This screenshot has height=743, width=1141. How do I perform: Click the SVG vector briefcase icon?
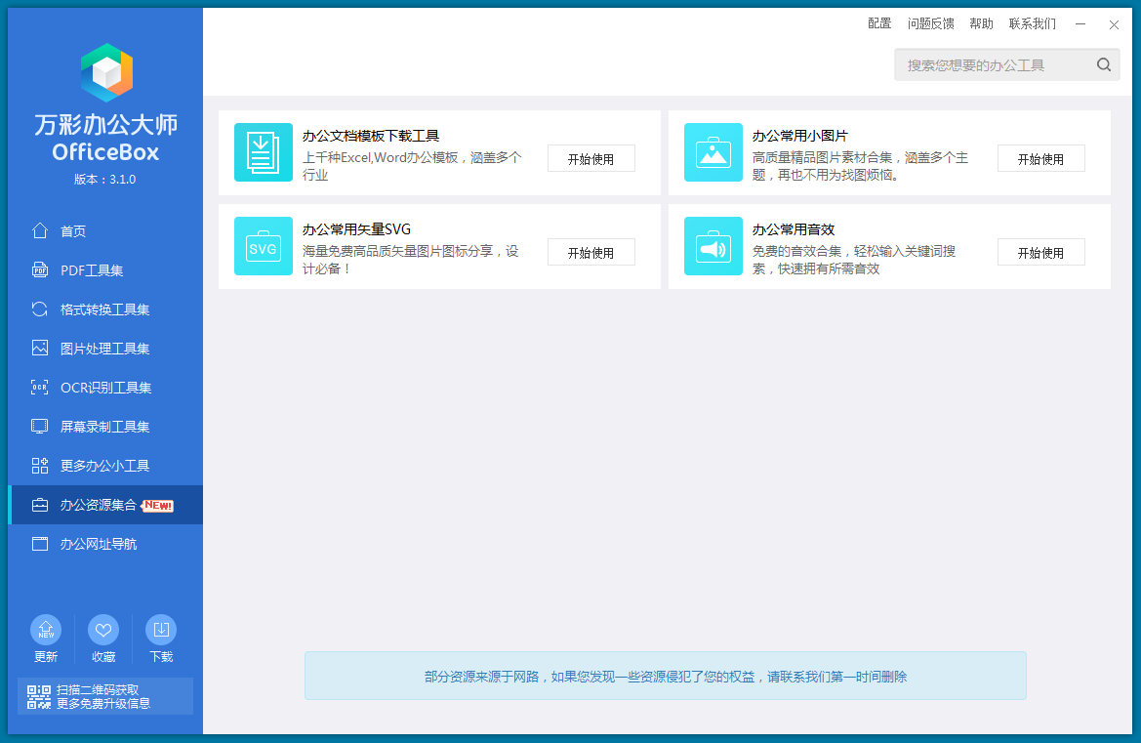point(263,246)
